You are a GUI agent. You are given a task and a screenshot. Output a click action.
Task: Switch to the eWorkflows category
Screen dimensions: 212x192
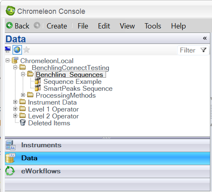[x=108, y=171]
